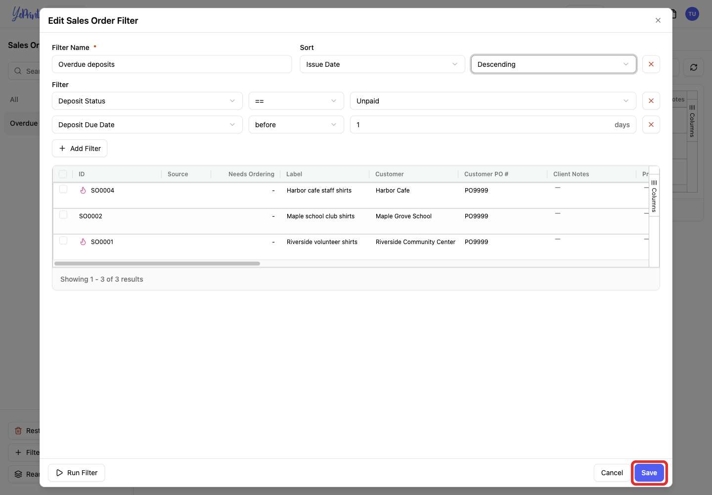
Task: Select the All filter tab in background
Action: click(14, 99)
